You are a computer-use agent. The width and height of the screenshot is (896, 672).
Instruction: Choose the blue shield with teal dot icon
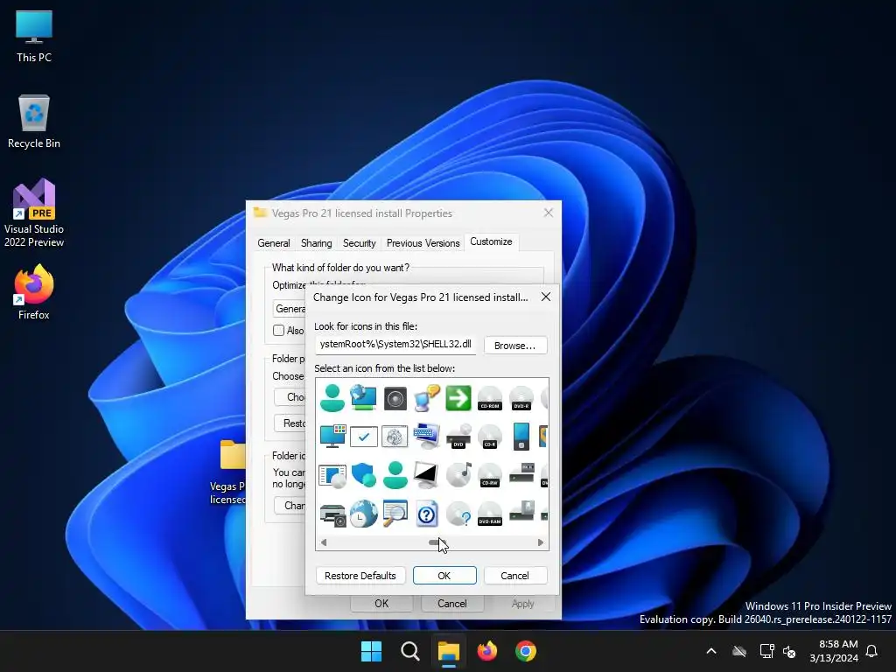point(363,475)
